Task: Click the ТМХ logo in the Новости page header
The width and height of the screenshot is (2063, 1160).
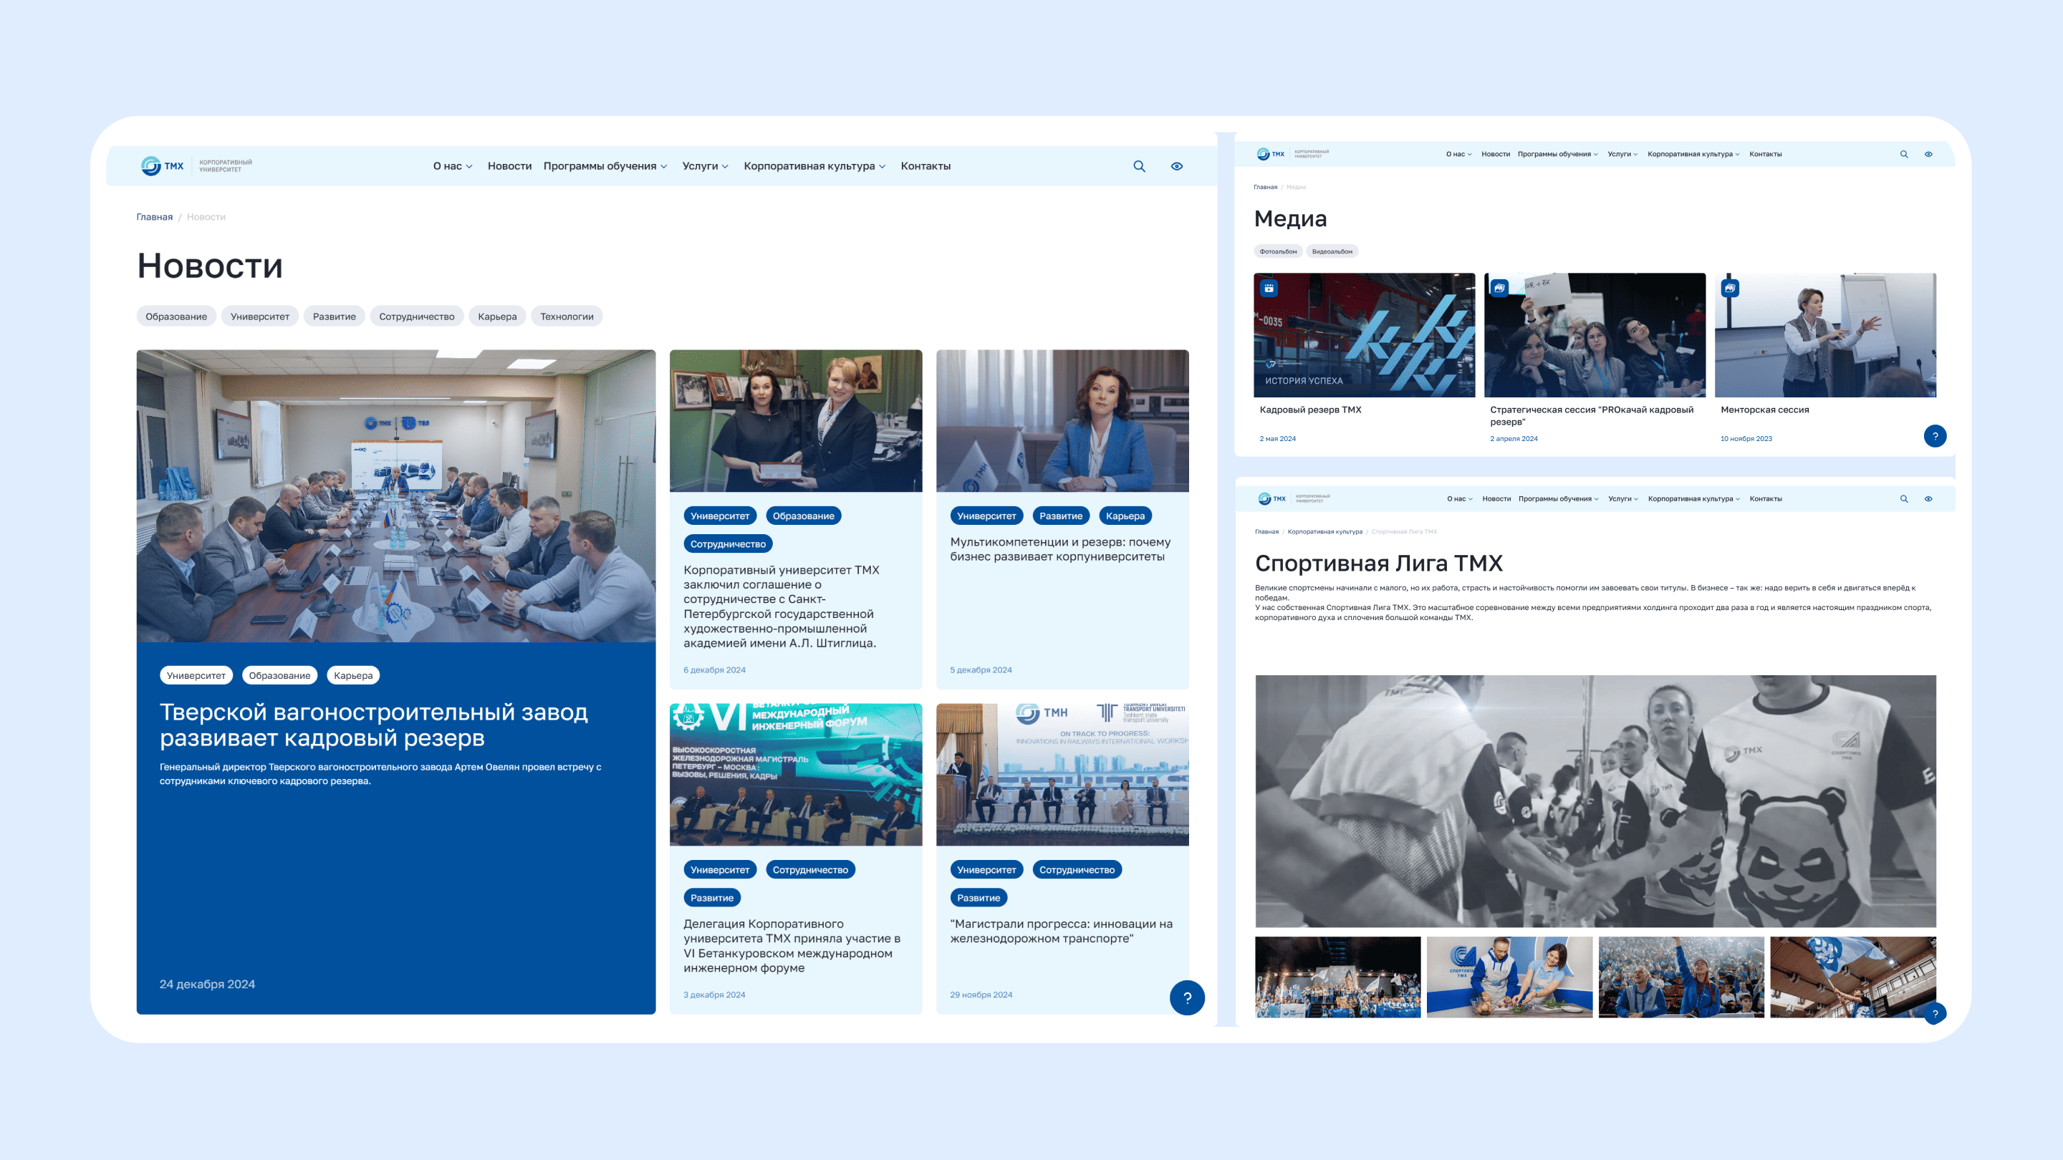Action: 163,165
